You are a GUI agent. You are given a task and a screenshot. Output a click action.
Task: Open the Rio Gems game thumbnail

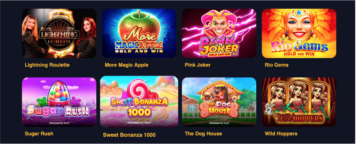[x=299, y=33]
